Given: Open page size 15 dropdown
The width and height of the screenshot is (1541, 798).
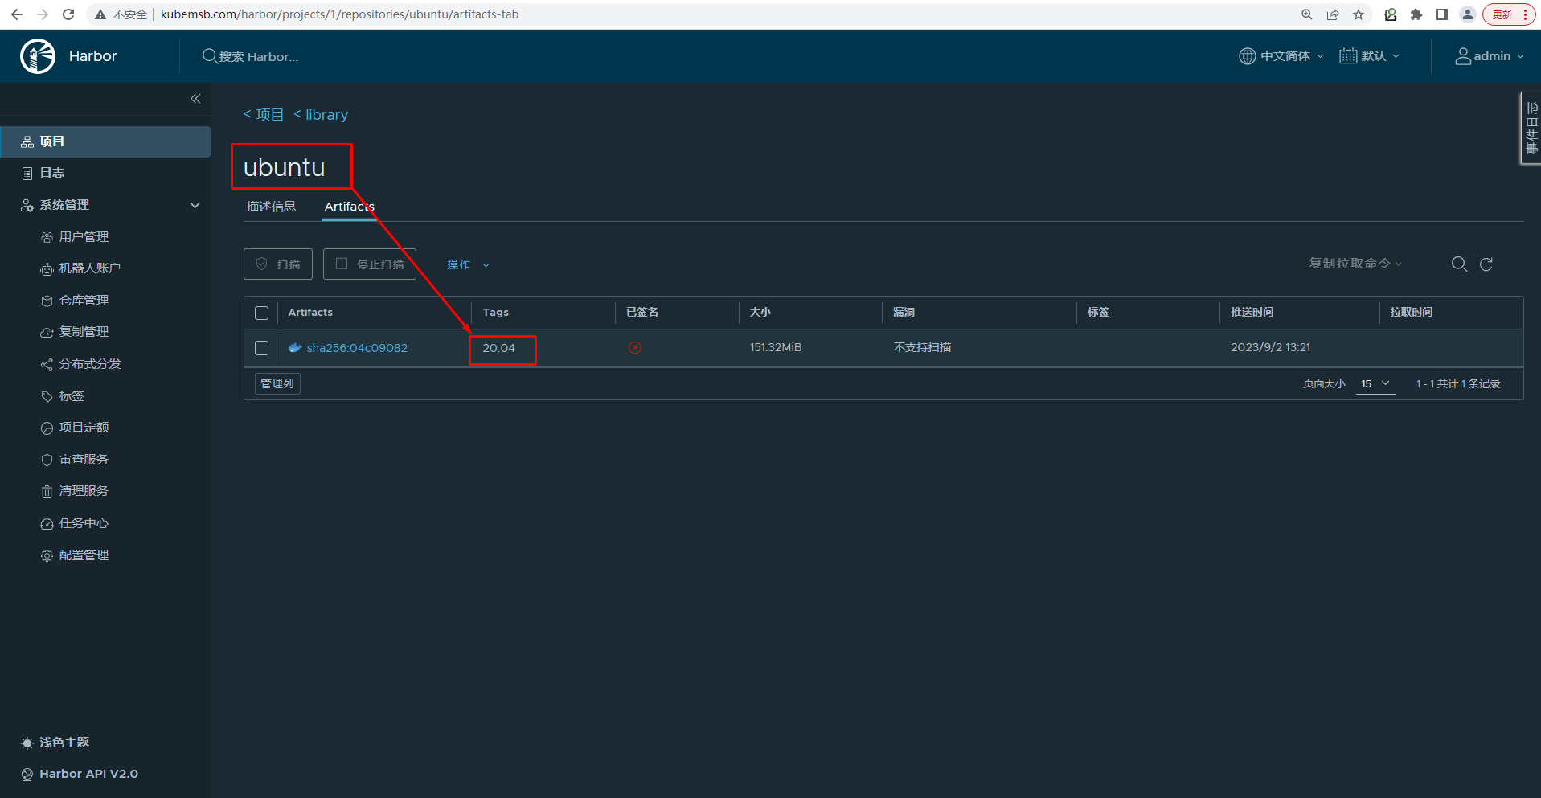Looking at the screenshot, I should point(1375,384).
